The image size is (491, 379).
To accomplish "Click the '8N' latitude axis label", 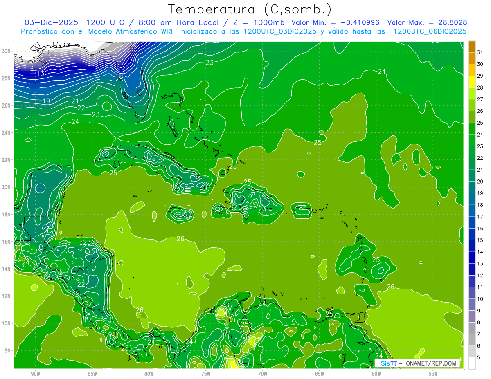I will coord(7,351).
